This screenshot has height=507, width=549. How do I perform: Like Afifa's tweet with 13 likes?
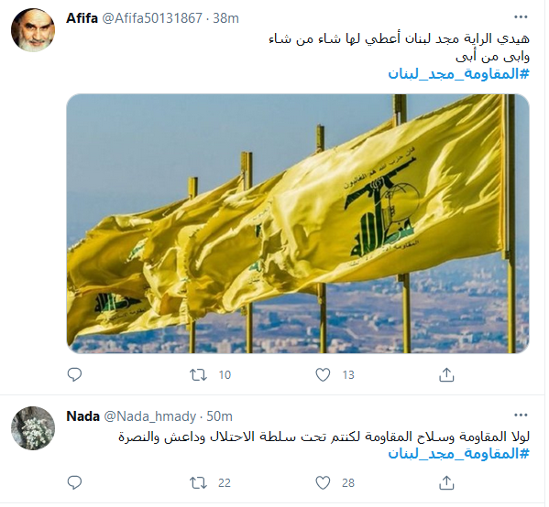click(x=323, y=375)
